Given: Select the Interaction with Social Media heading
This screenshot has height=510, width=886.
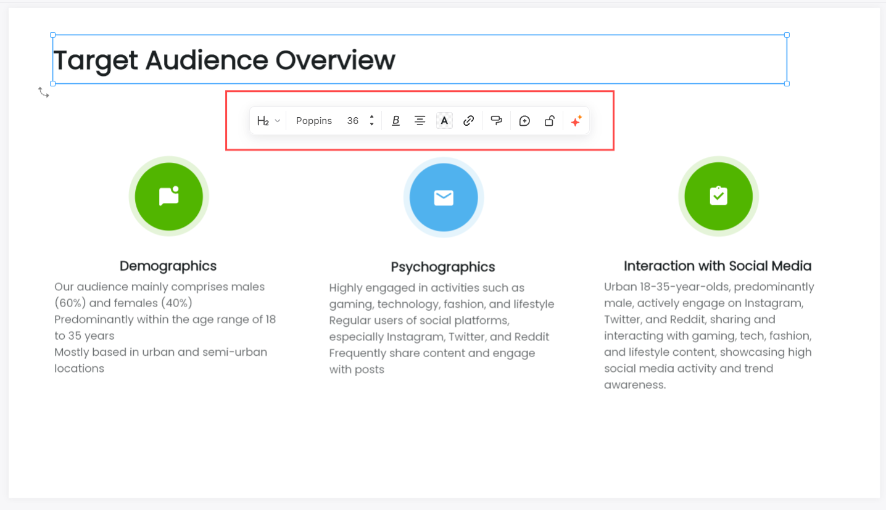Looking at the screenshot, I should pos(718,266).
